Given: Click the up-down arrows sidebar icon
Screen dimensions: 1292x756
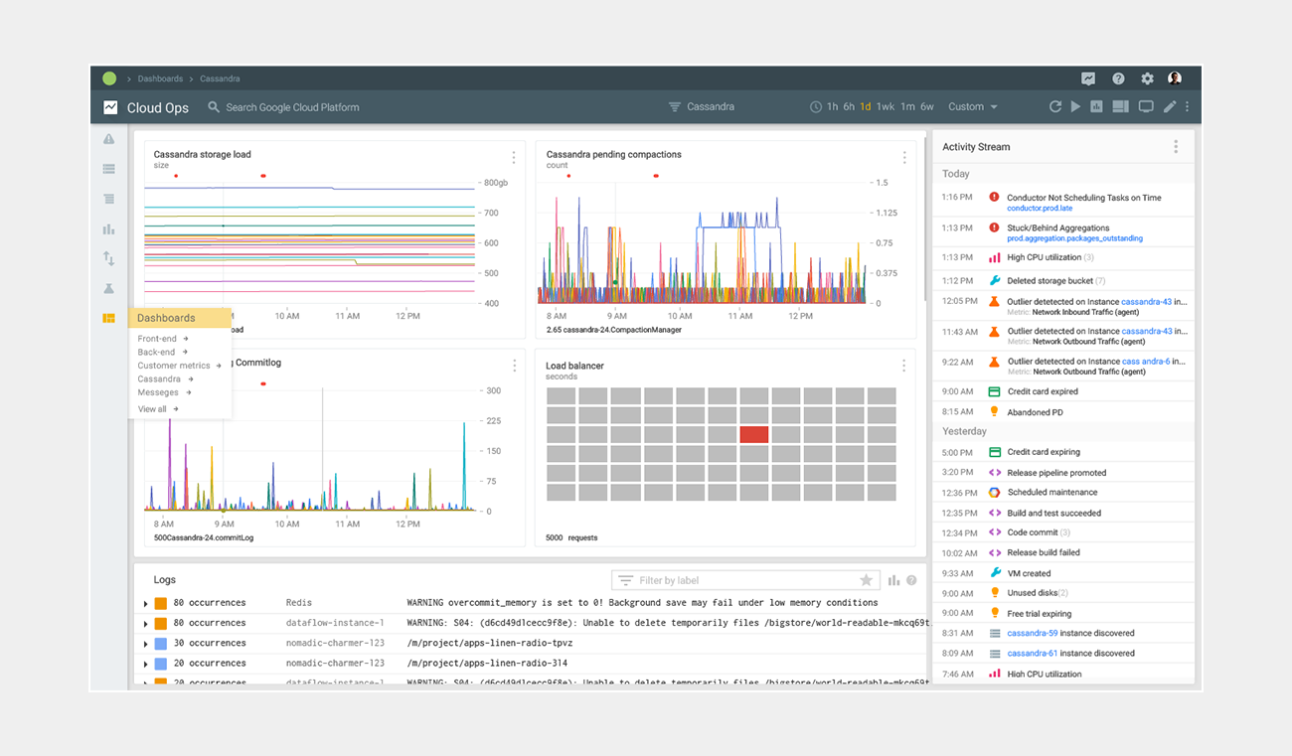Looking at the screenshot, I should [x=109, y=259].
